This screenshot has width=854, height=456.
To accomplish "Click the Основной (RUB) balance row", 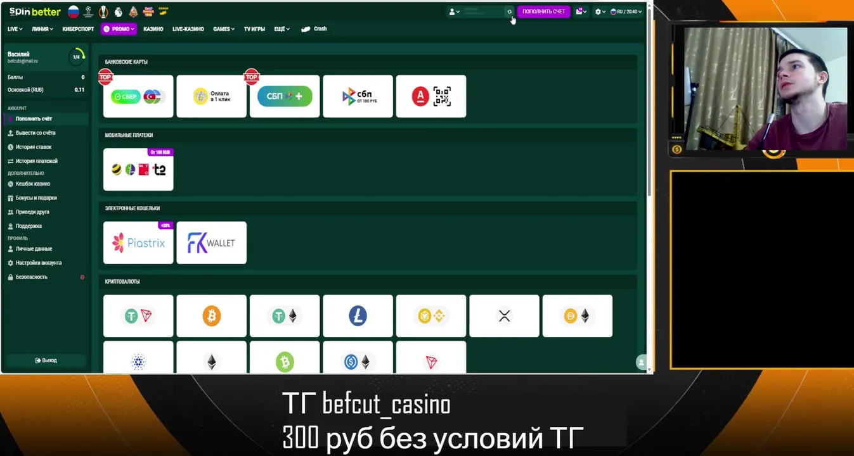I will [46, 90].
